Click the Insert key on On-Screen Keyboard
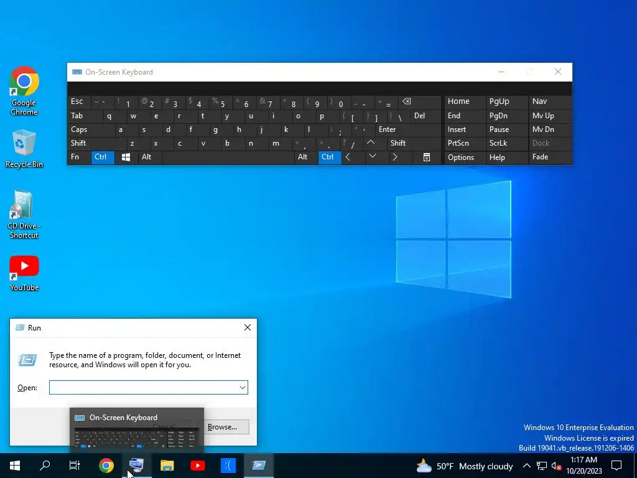Image resolution: width=637 pixels, height=478 pixels. (x=465, y=129)
